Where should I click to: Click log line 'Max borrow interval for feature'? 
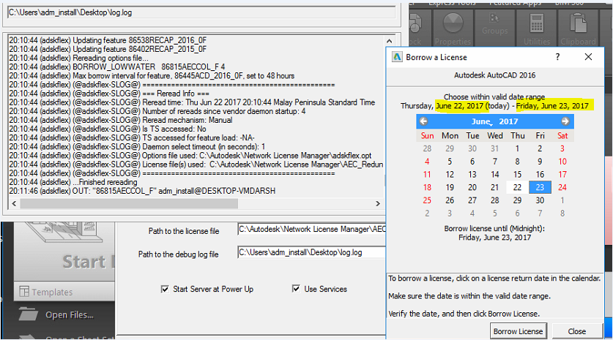[152, 76]
